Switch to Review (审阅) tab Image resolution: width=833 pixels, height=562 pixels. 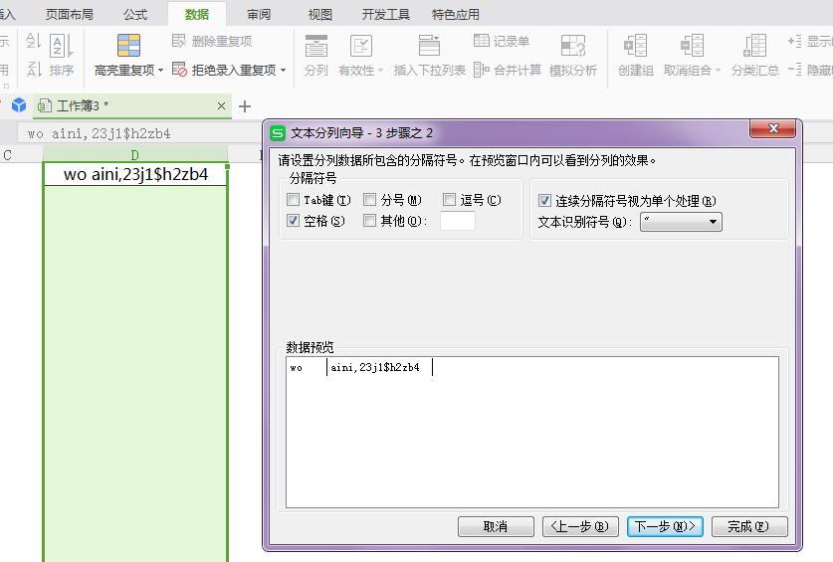(259, 14)
